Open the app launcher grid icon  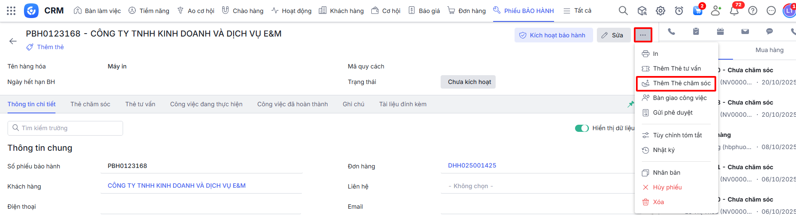click(11, 11)
